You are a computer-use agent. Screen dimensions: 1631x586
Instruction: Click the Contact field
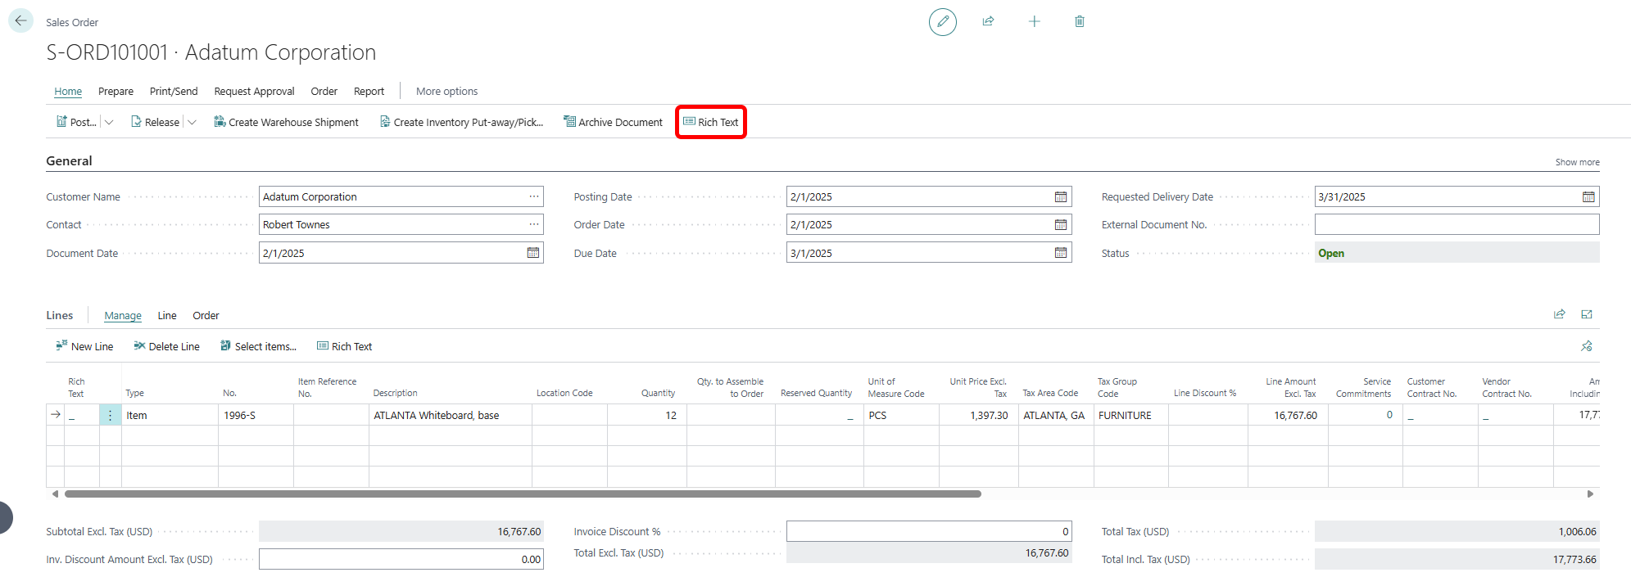(x=401, y=224)
